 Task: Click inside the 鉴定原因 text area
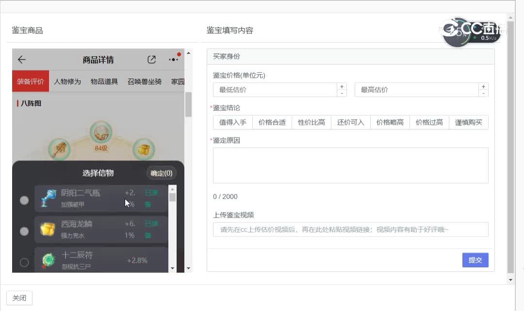(x=350, y=165)
